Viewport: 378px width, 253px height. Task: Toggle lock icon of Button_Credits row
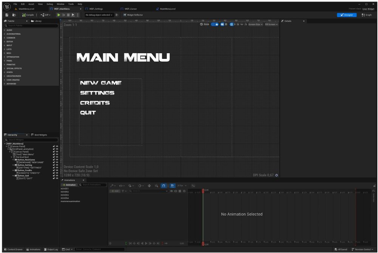coord(54,170)
